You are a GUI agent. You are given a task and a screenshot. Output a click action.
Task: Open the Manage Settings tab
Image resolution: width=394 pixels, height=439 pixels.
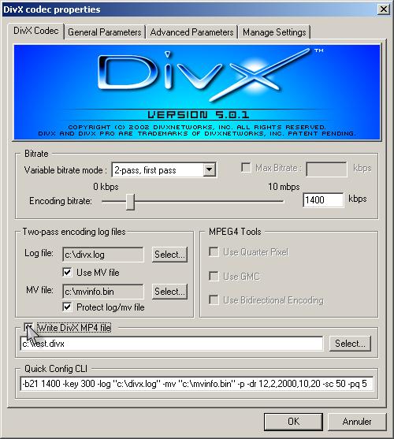pos(274,32)
